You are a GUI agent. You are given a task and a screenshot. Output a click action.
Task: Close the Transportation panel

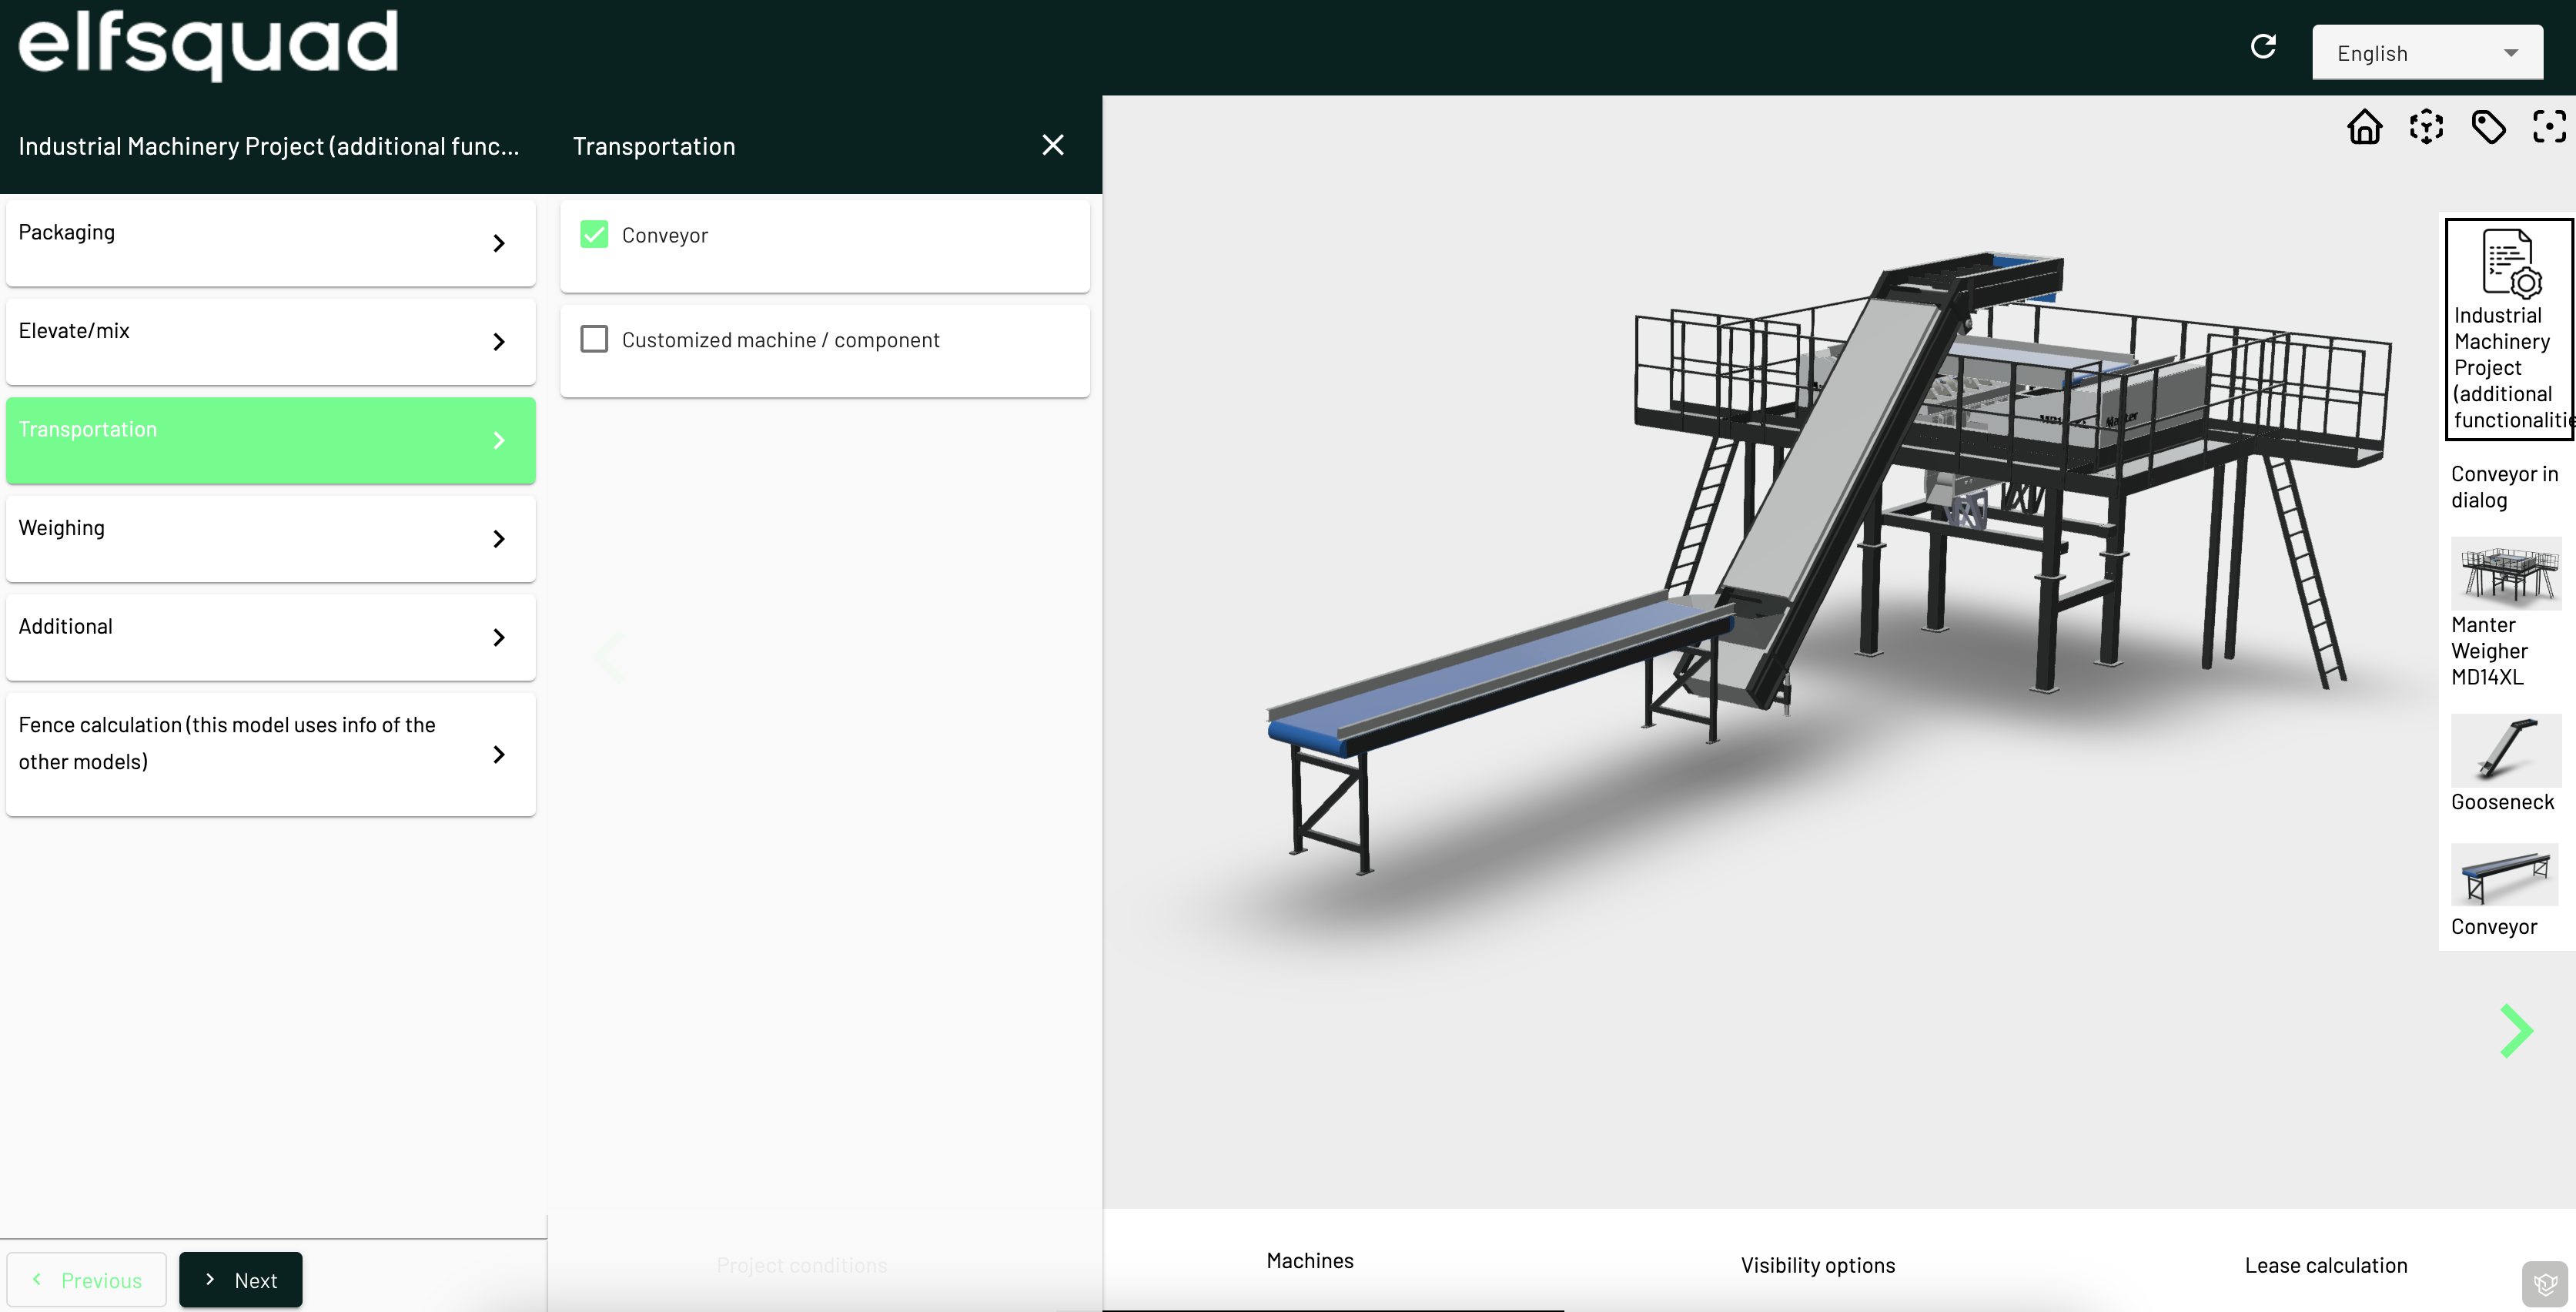[1052, 146]
